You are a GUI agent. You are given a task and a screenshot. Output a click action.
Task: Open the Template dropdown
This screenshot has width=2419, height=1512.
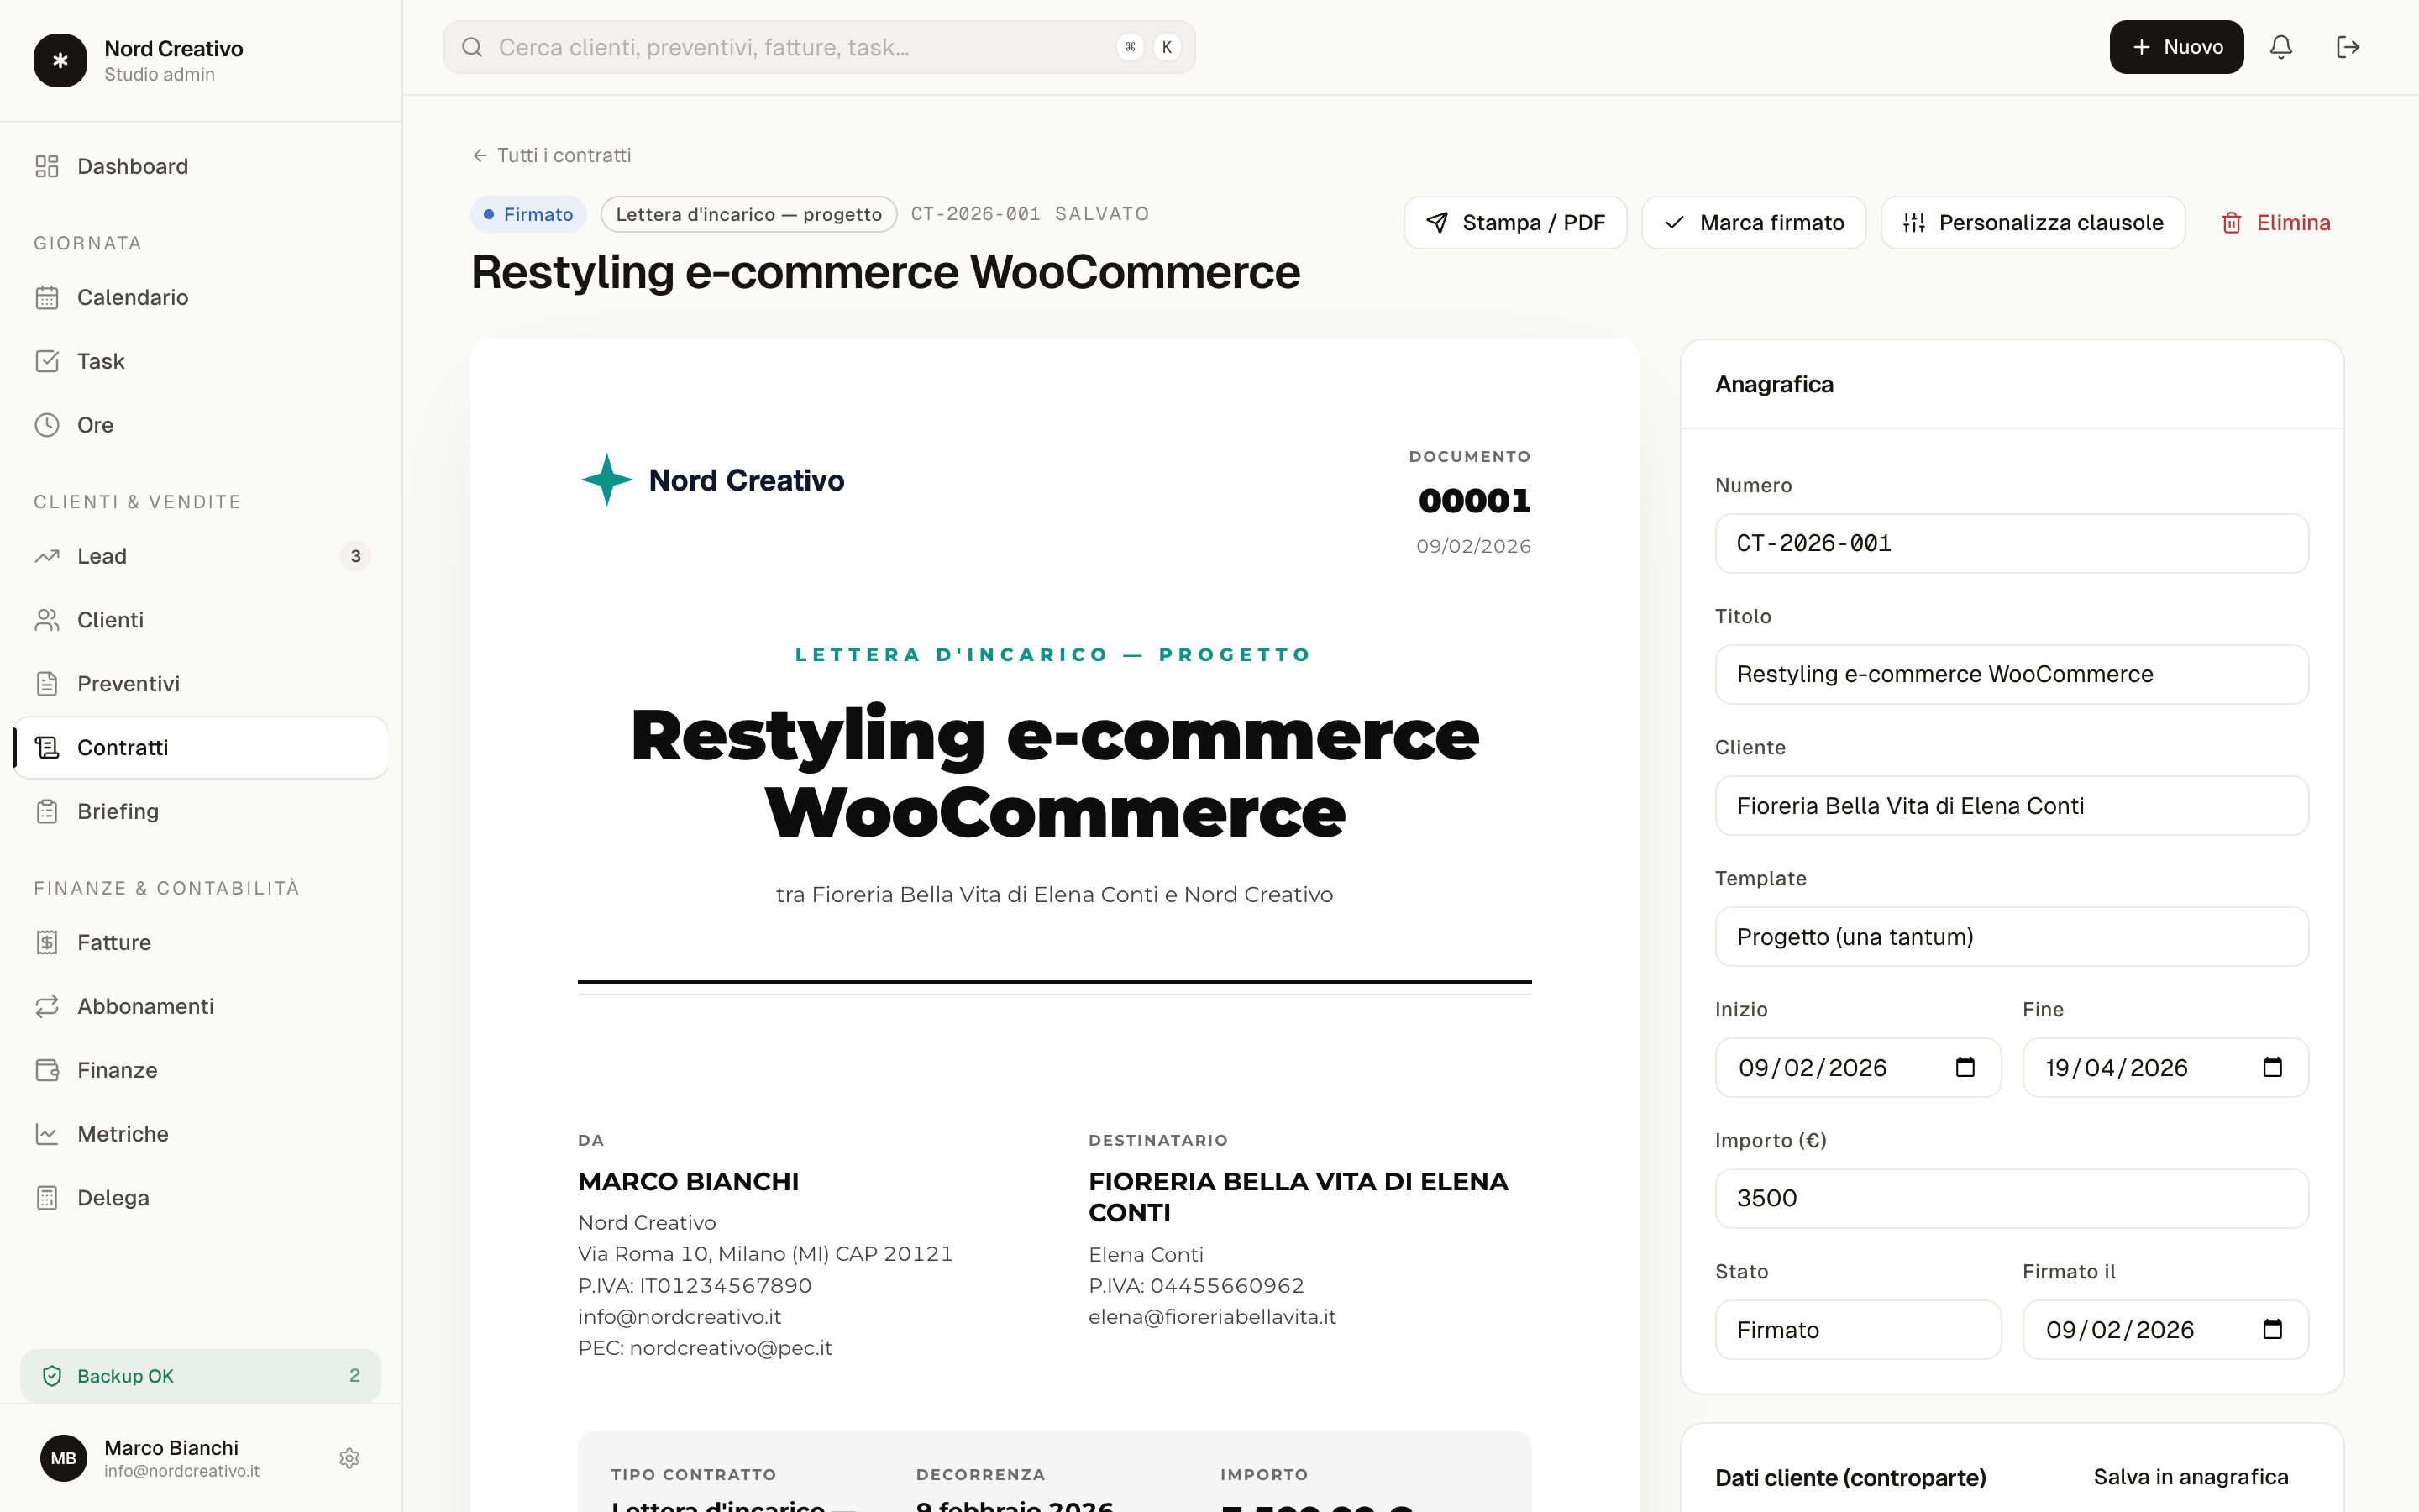2011,937
